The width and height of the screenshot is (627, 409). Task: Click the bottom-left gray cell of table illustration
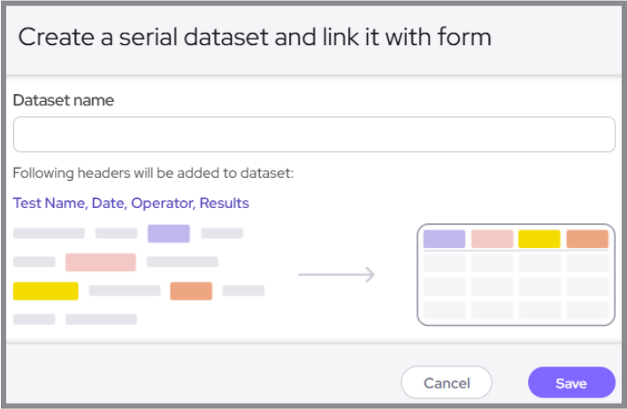pyautogui.click(x=444, y=310)
